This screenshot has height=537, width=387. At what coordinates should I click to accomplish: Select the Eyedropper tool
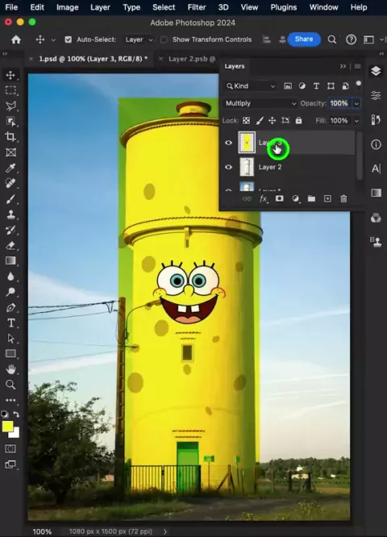tap(10, 168)
